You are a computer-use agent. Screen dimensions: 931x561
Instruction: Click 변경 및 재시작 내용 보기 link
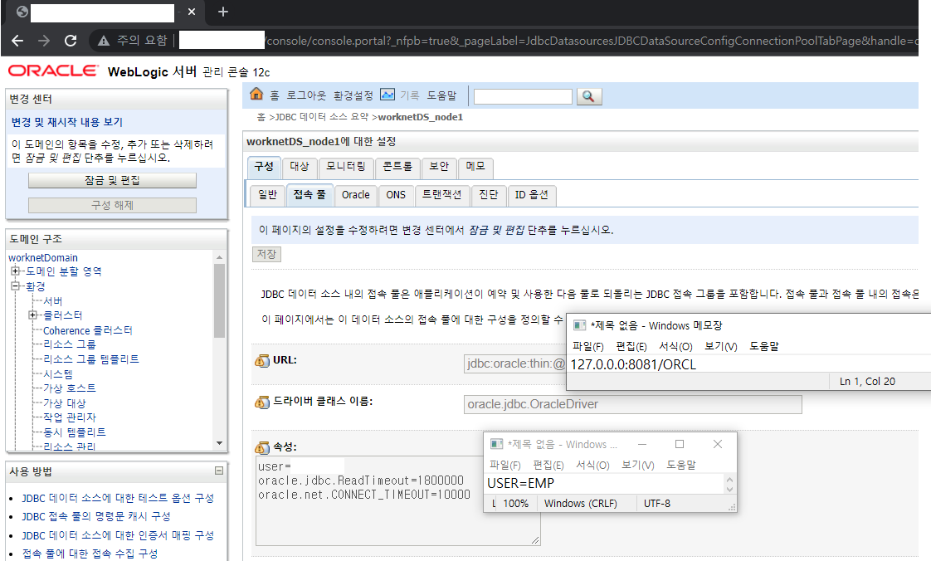point(67,122)
